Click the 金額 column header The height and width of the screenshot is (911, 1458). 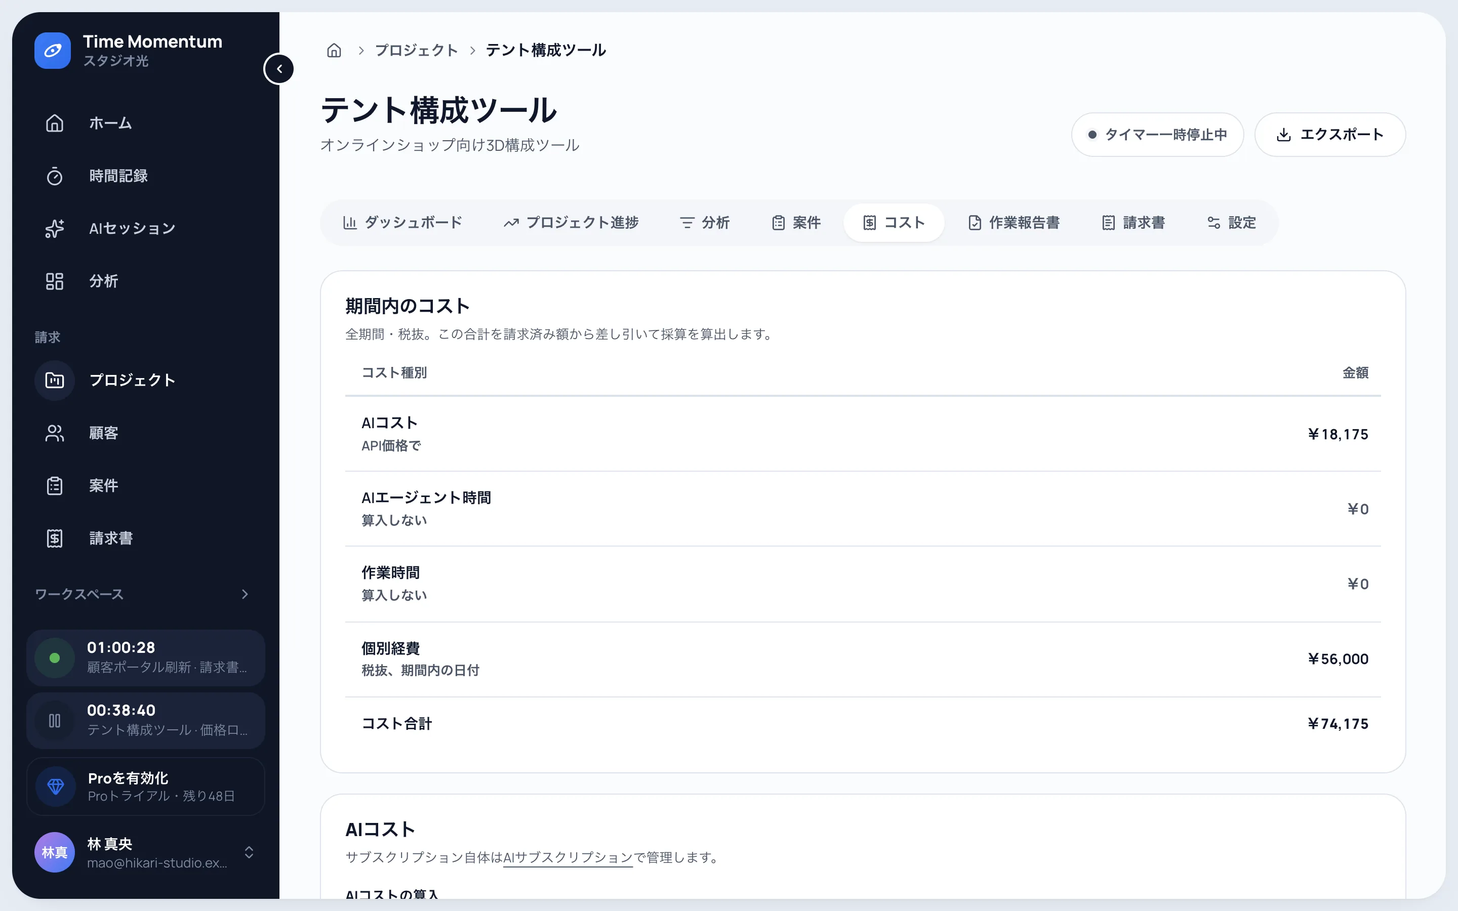(1356, 373)
